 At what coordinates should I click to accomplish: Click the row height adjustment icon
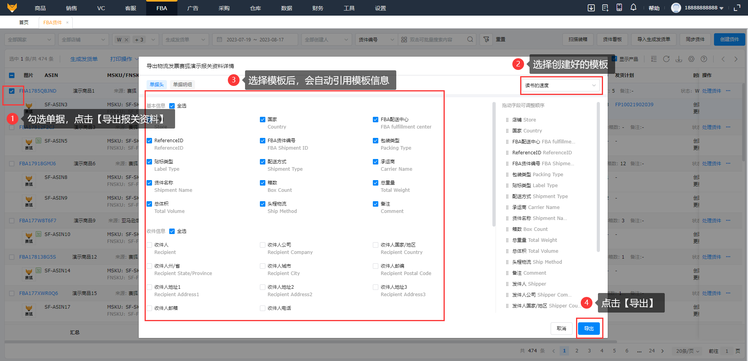click(x=654, y=59)
